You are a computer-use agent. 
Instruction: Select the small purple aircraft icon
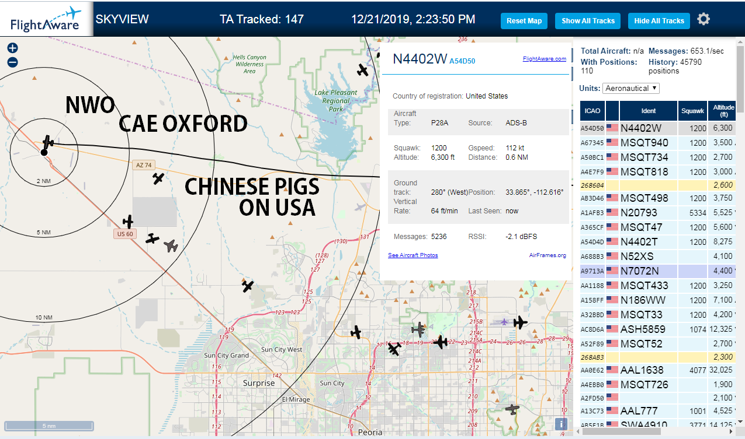coord(504,321)
